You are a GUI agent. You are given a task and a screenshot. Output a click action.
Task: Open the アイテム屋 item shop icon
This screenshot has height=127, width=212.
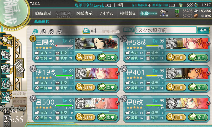coord(164,13)
